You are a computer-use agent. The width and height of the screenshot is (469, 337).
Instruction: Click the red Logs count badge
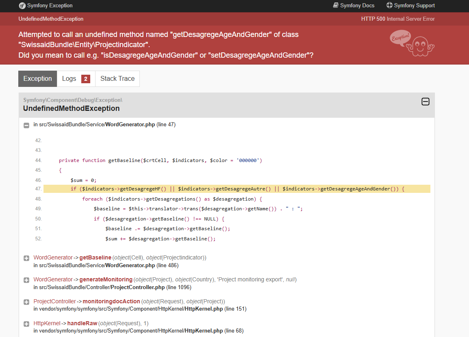click(x=85, y=79)
